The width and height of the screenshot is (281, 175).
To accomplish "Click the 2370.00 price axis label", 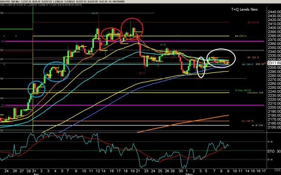I will pos(274,40).
